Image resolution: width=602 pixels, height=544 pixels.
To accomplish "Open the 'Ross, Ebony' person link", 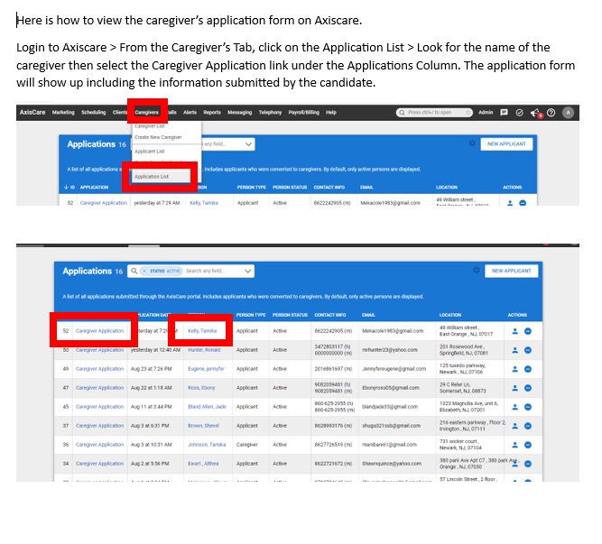I will (x=201, y=388).
